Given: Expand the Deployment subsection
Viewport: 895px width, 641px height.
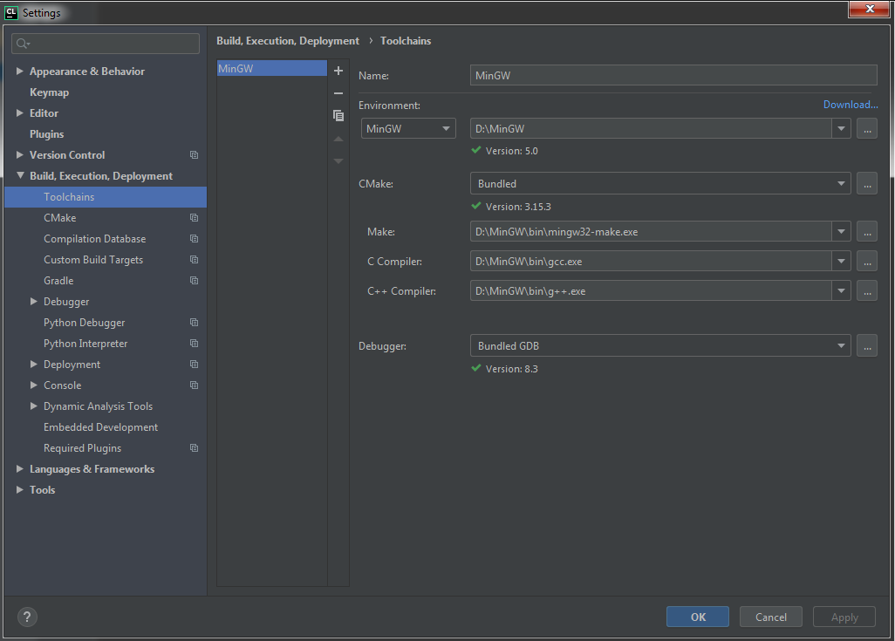Looking at the screenshot, I should click(34, 365).
